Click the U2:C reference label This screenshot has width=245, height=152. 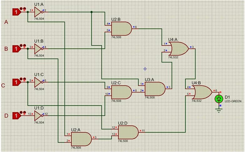[116, 83]
